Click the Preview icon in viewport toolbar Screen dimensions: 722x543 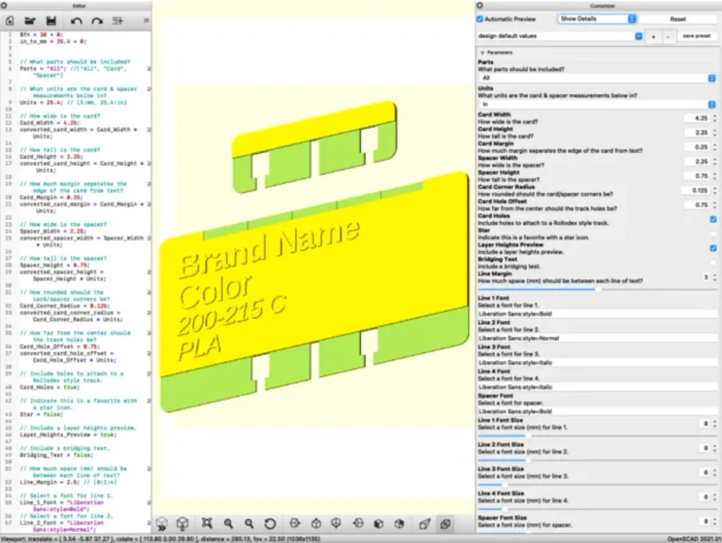point(162,524)
